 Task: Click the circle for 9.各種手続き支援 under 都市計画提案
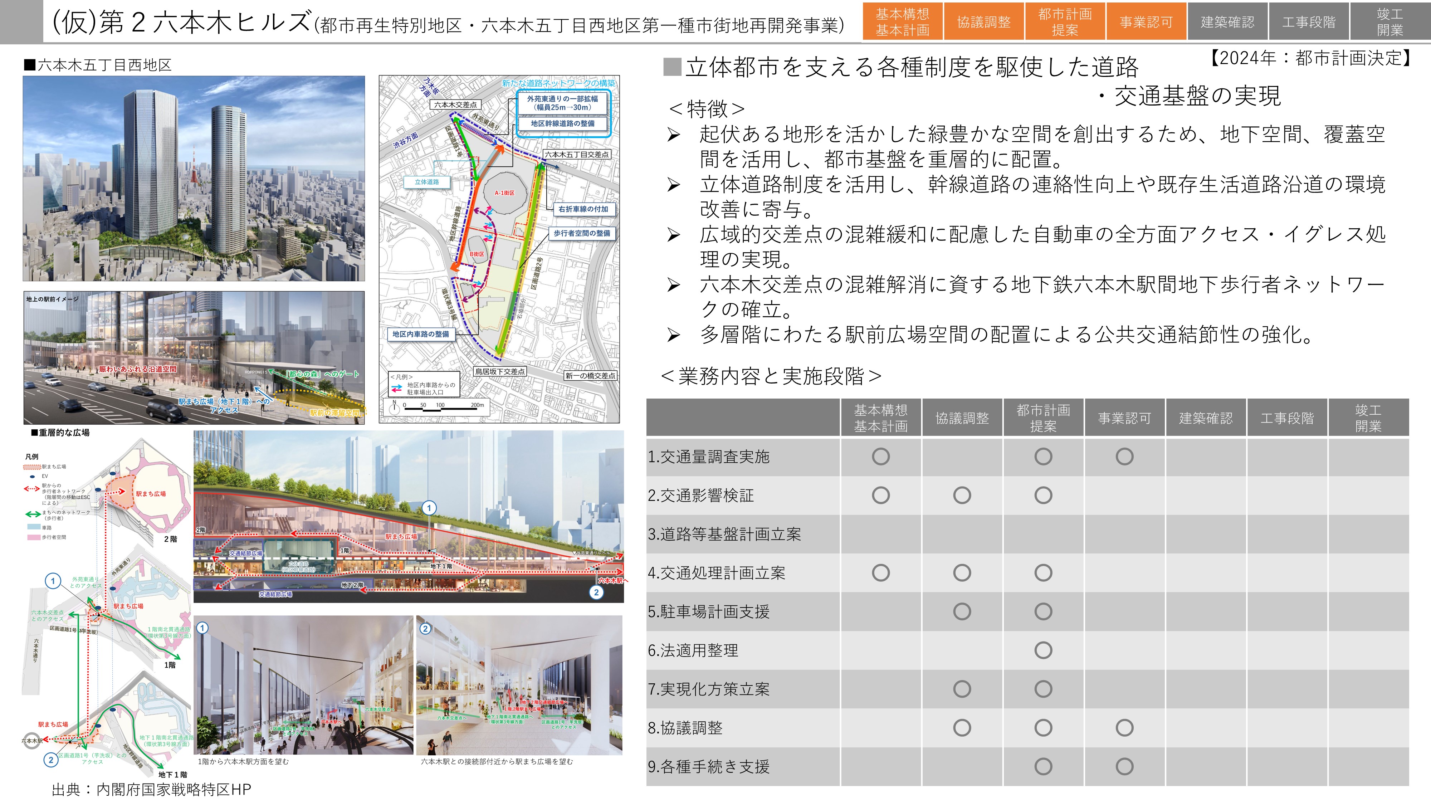pos(1043,767)
